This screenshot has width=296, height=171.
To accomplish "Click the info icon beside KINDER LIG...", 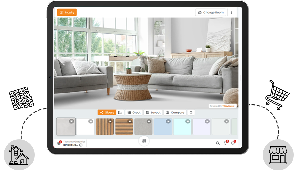I will coord(81,145).
